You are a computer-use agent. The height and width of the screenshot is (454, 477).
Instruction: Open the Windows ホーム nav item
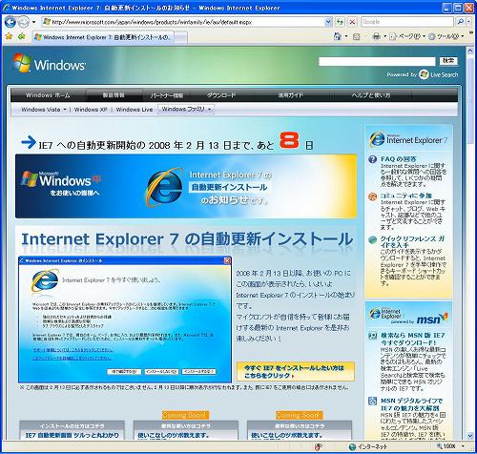click(48, 95)
